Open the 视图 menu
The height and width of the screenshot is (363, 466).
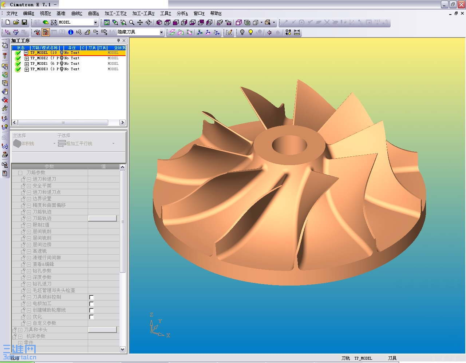[x=45, y=13]
